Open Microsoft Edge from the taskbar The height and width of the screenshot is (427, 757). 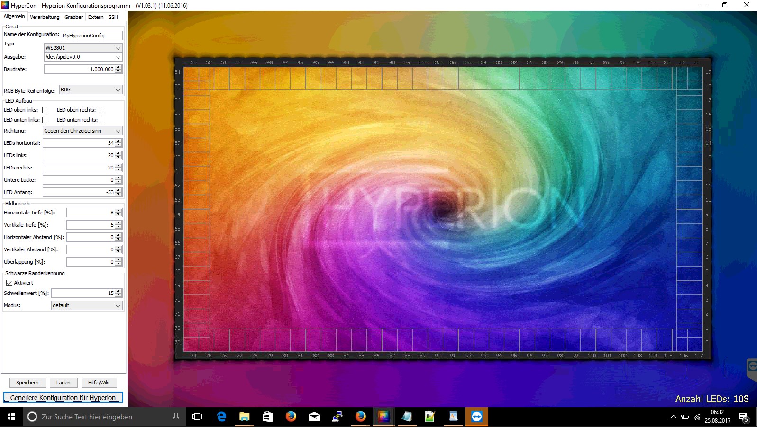tap(221, 417)
